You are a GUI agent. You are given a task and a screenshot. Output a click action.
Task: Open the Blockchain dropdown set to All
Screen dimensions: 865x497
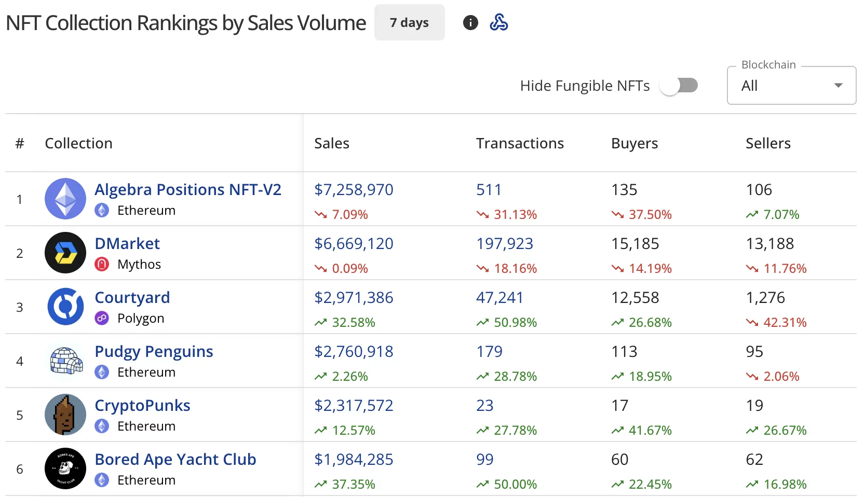click(x=790, y=85)
